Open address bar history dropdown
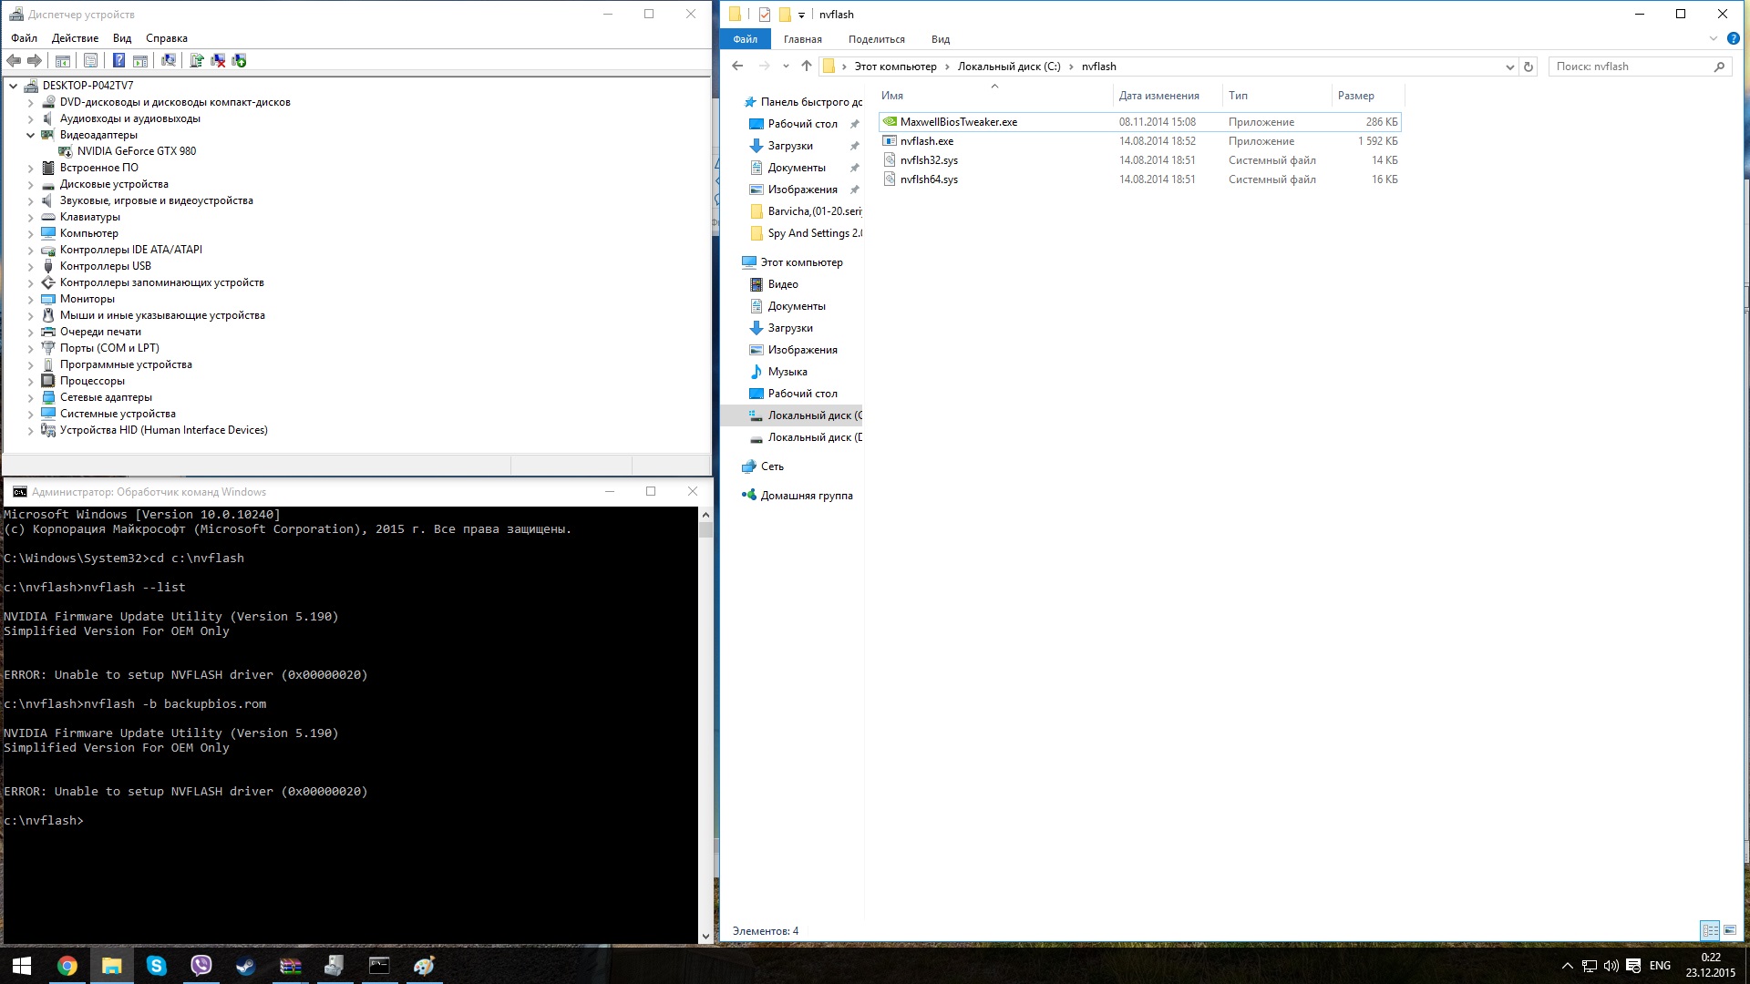This screenshot has width=1750, height=984. click(x=1509, y=67)
